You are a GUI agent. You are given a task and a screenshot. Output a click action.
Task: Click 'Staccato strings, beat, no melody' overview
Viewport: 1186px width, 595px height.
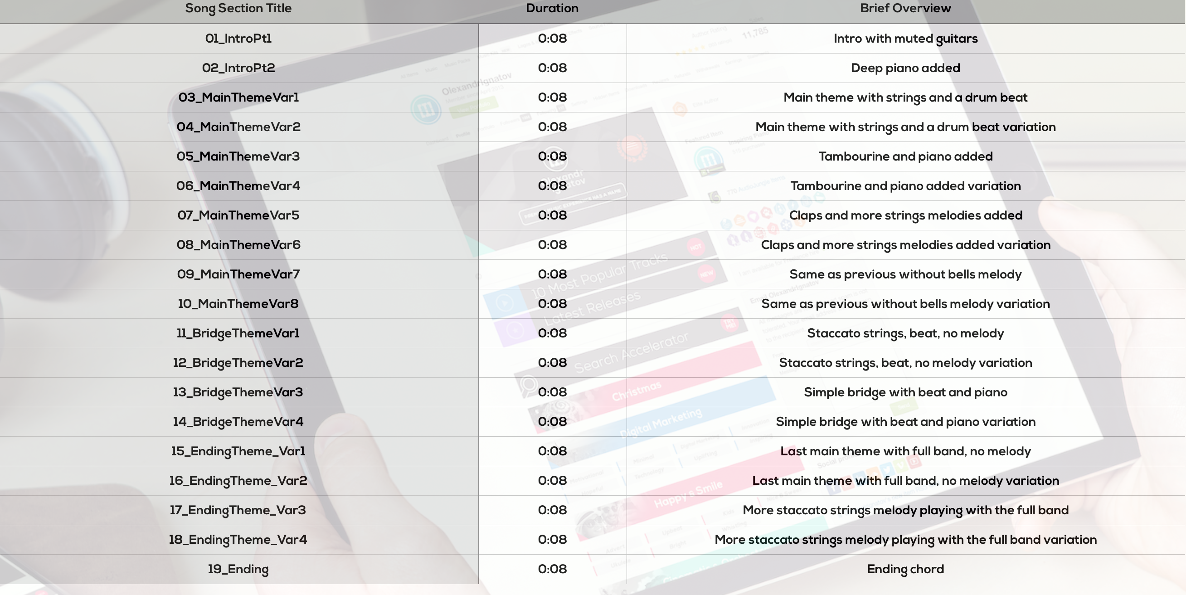[x=905, y=333]
